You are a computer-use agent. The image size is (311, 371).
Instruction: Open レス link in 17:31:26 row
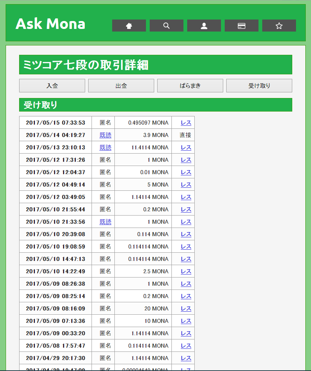click(x=186, y=160)
